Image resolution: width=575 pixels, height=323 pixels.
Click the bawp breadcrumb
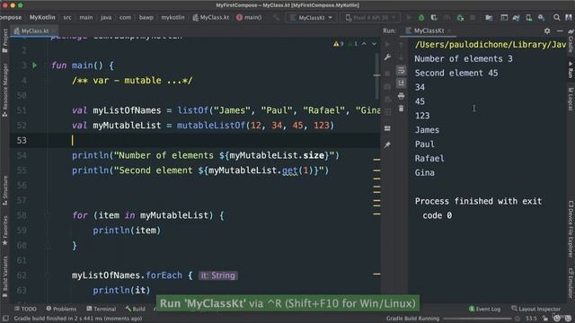tap(146, 17)
